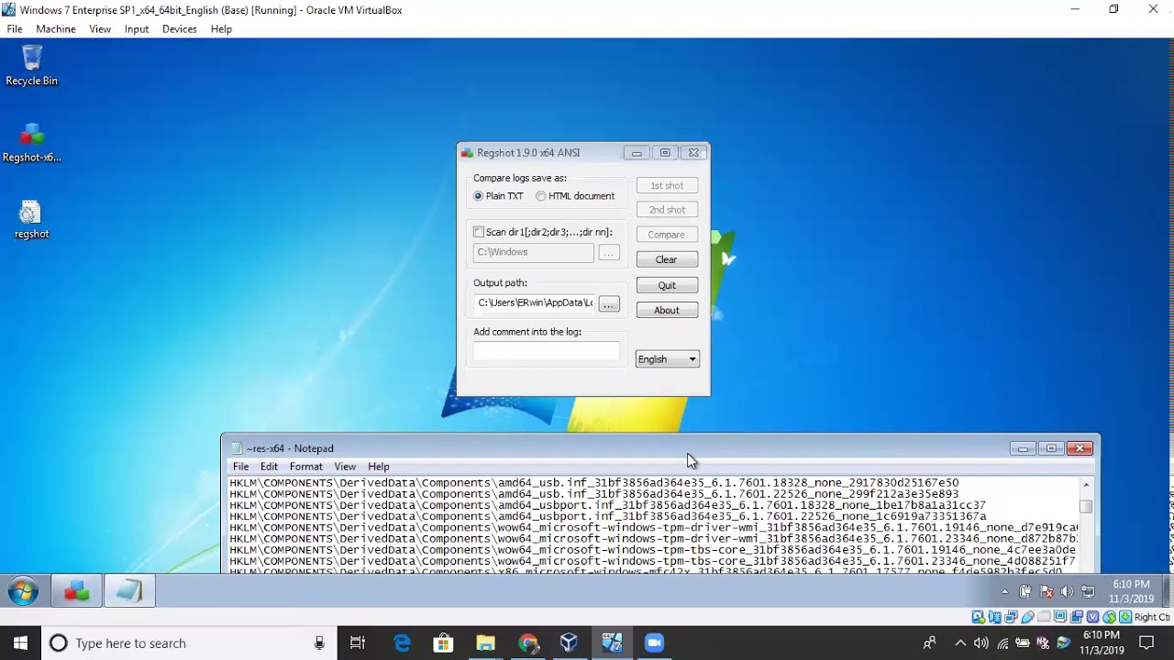Open Notepad Edit menu

[269, 467]
